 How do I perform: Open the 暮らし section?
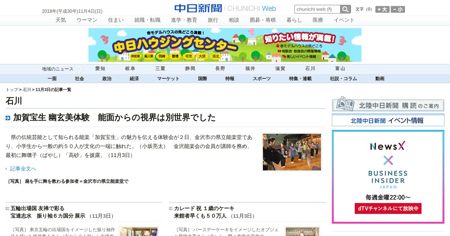(x=294, y=20)
